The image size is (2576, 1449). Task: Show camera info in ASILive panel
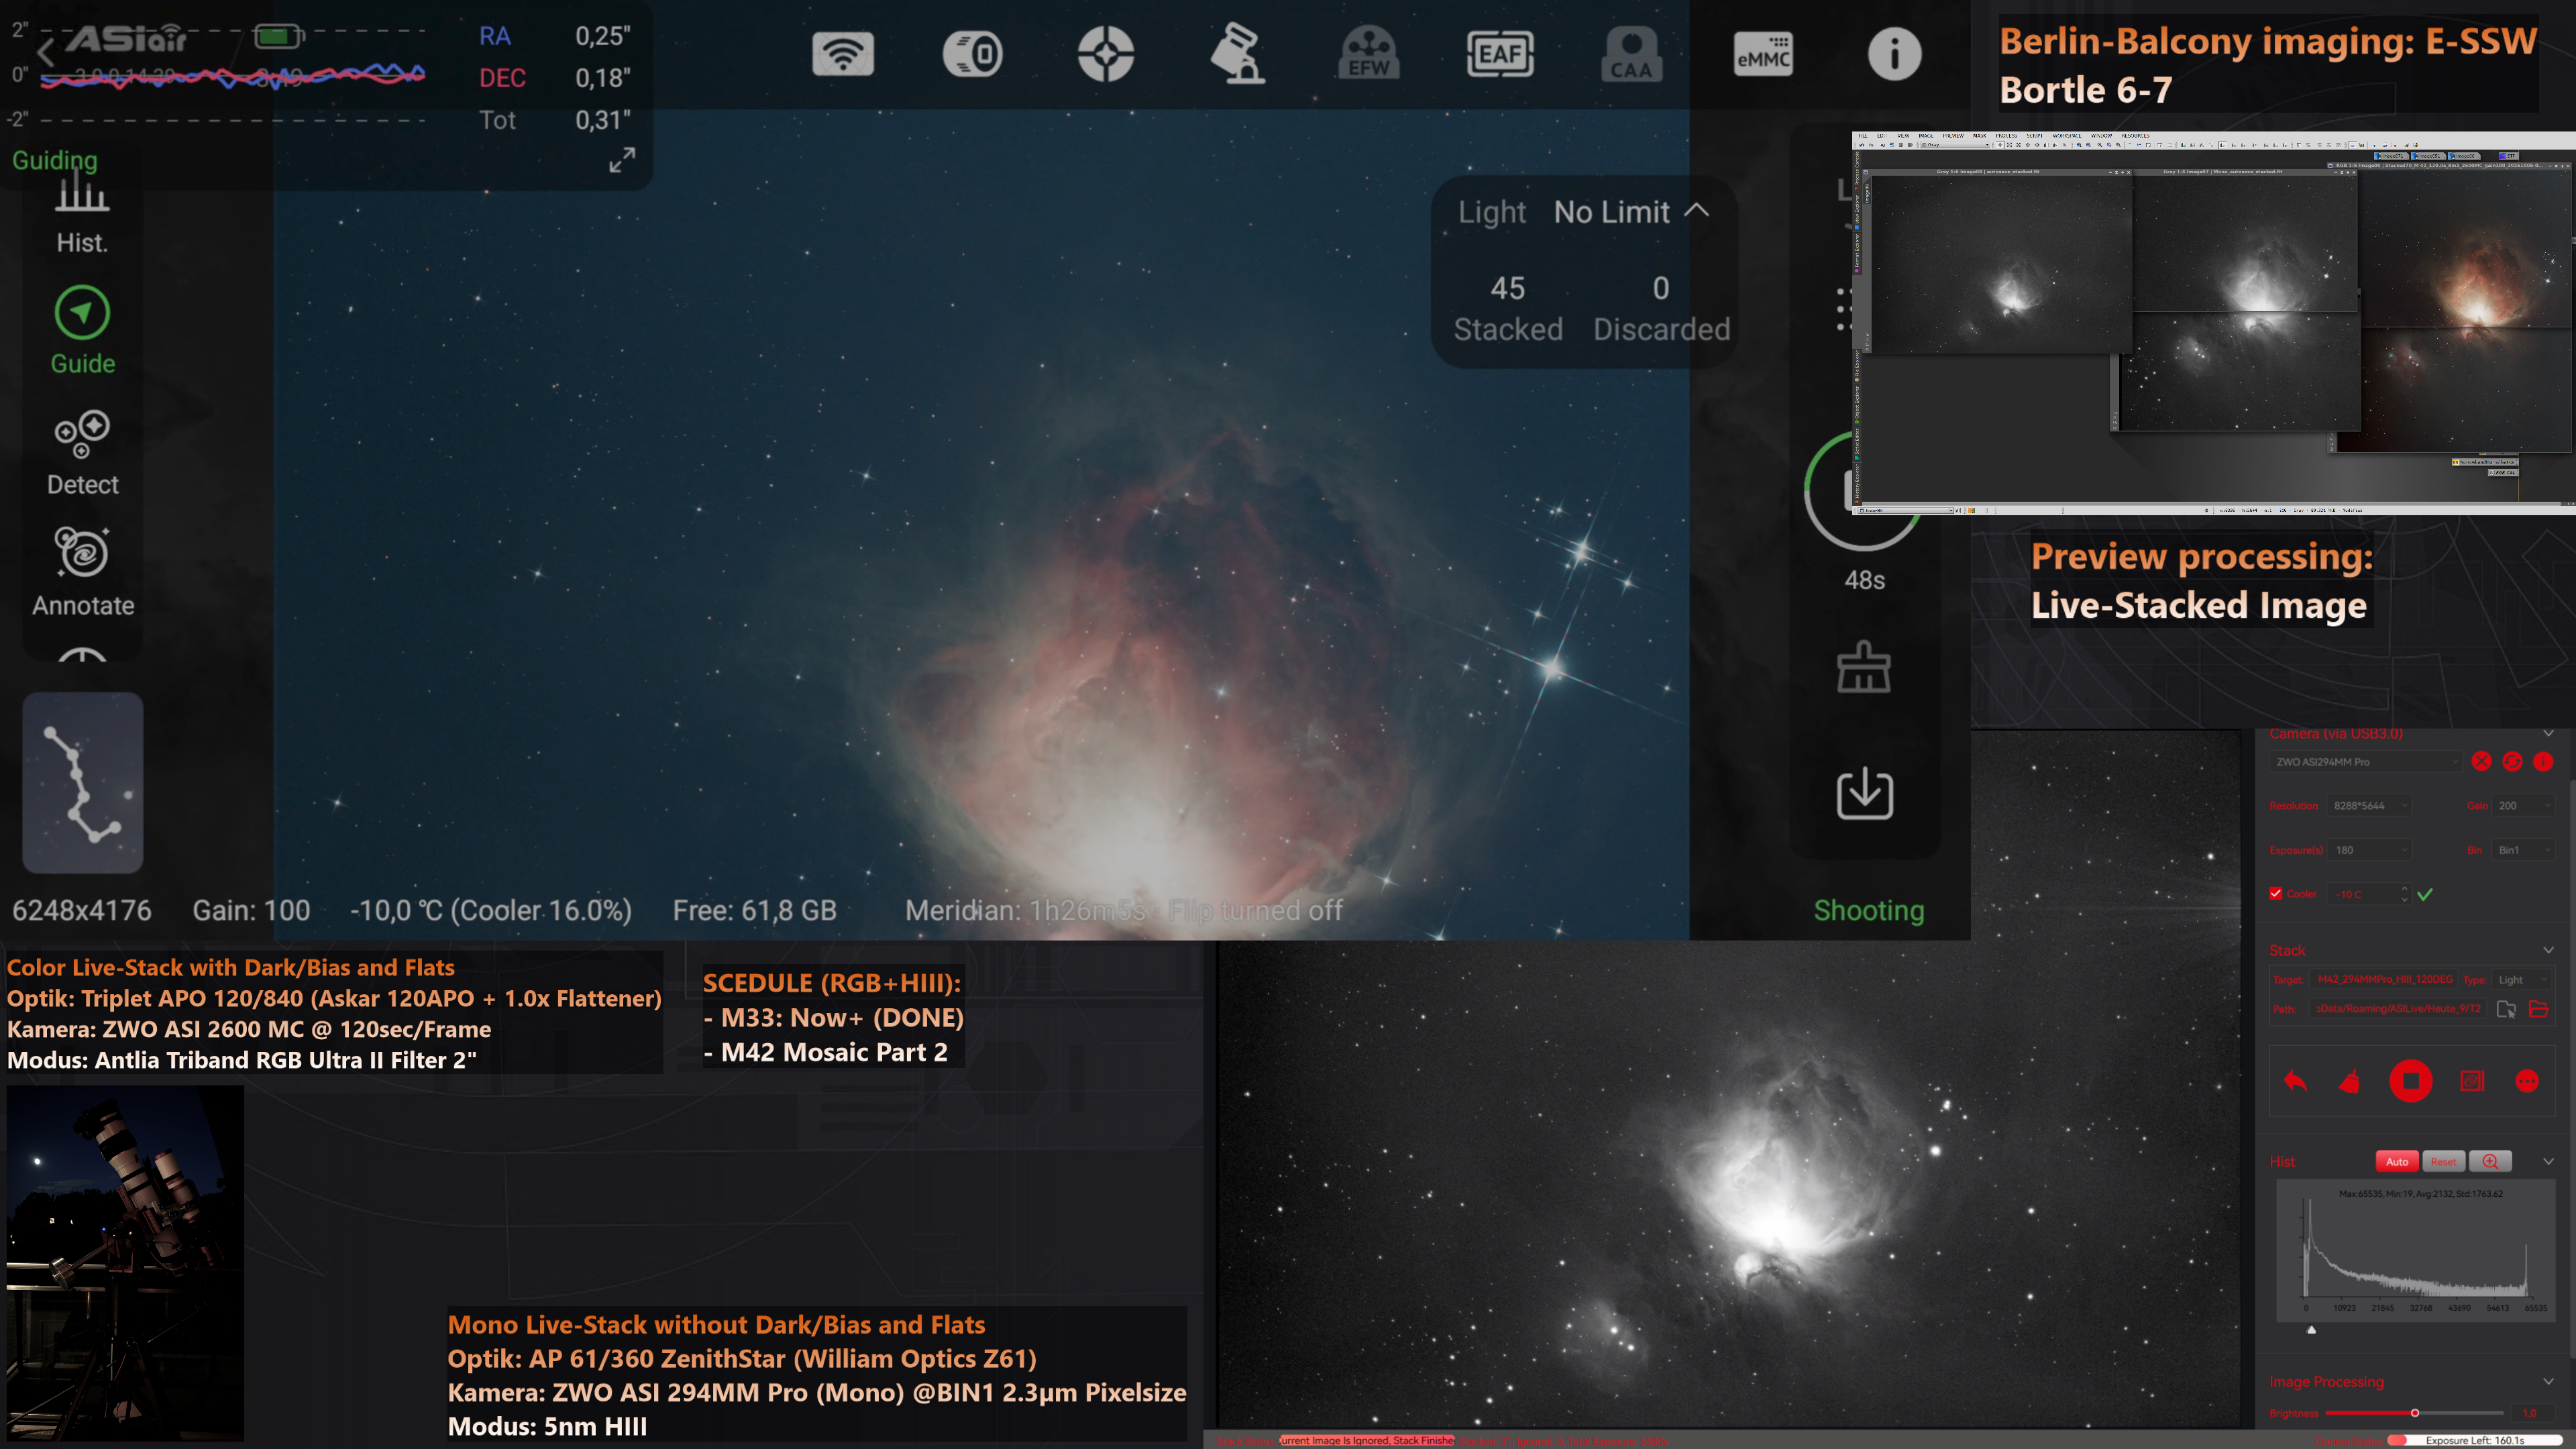[x=2543, y=762]
